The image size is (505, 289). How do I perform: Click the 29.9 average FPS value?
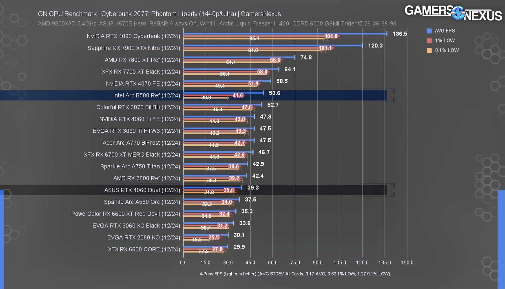tap(239, 247)
